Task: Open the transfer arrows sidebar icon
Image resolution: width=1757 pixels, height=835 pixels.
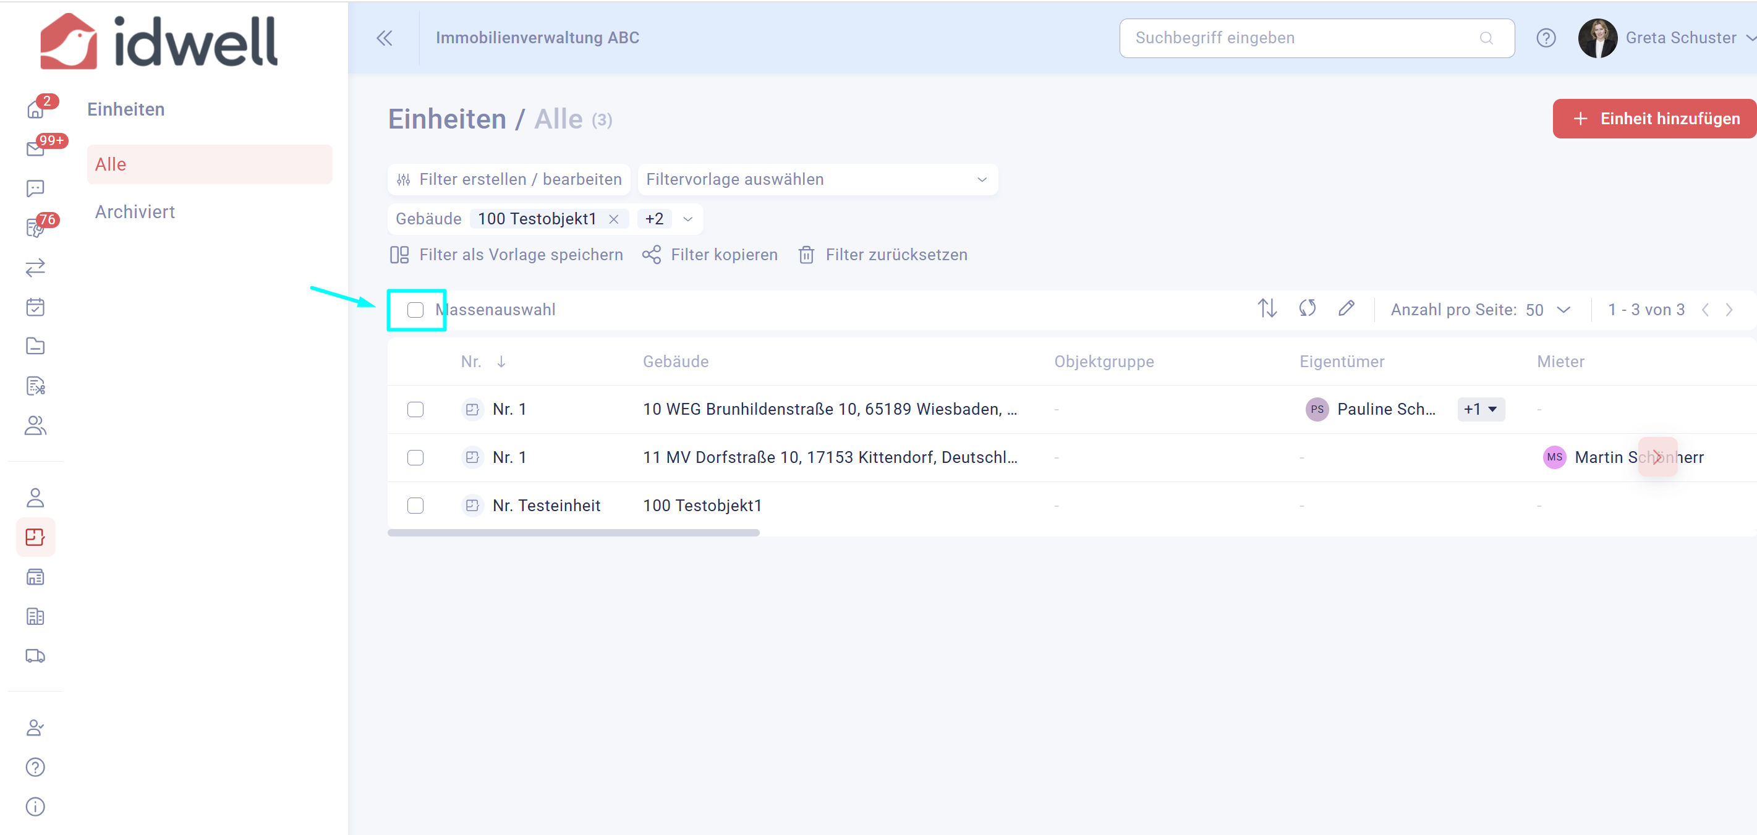Action: (x=35, y=267)
